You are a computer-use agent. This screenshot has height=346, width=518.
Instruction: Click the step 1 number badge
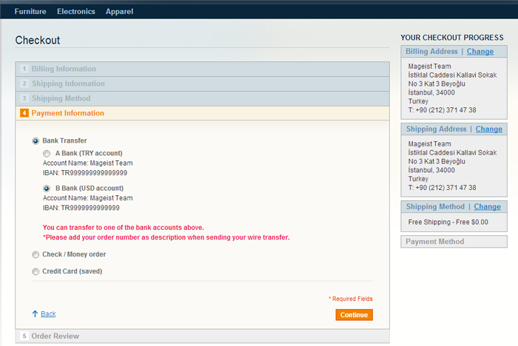(24, 69)
